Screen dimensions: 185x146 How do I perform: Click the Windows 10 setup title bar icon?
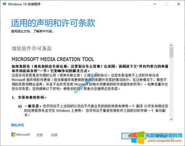(x=5, y=4)
